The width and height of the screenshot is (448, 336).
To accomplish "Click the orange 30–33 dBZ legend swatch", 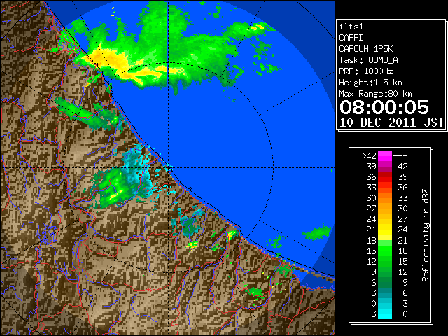I will coord(384,198).
